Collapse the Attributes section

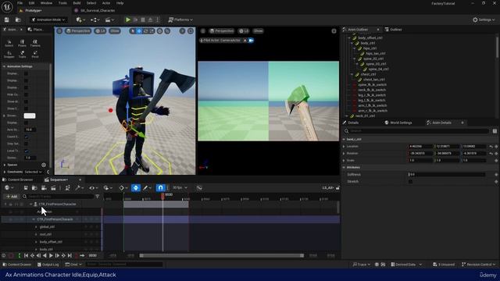pyautogui.click(x=344, y=168)
